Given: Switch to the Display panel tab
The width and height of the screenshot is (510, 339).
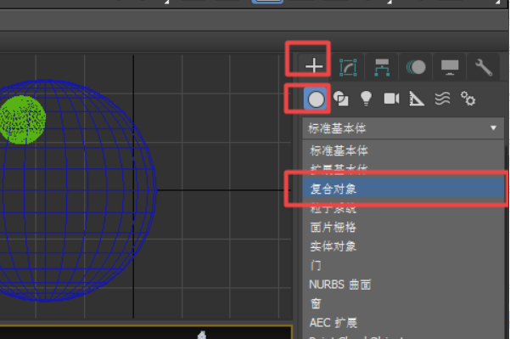Looking at the screenshot, I should click(450, 67).
